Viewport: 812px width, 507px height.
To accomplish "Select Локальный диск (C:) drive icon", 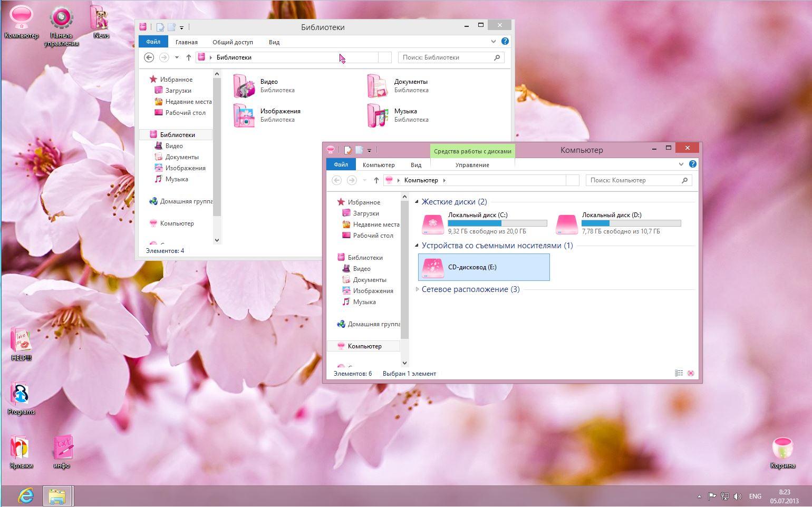I will pos(433,223).
